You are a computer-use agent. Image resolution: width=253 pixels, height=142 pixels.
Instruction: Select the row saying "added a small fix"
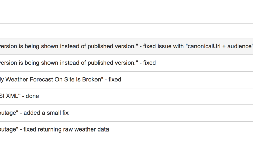pos(126,113)
